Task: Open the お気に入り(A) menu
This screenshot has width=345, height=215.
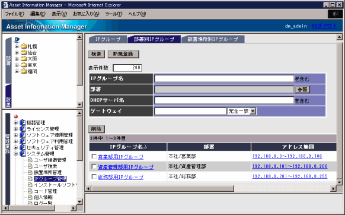Action: click(x=86, y=14)
